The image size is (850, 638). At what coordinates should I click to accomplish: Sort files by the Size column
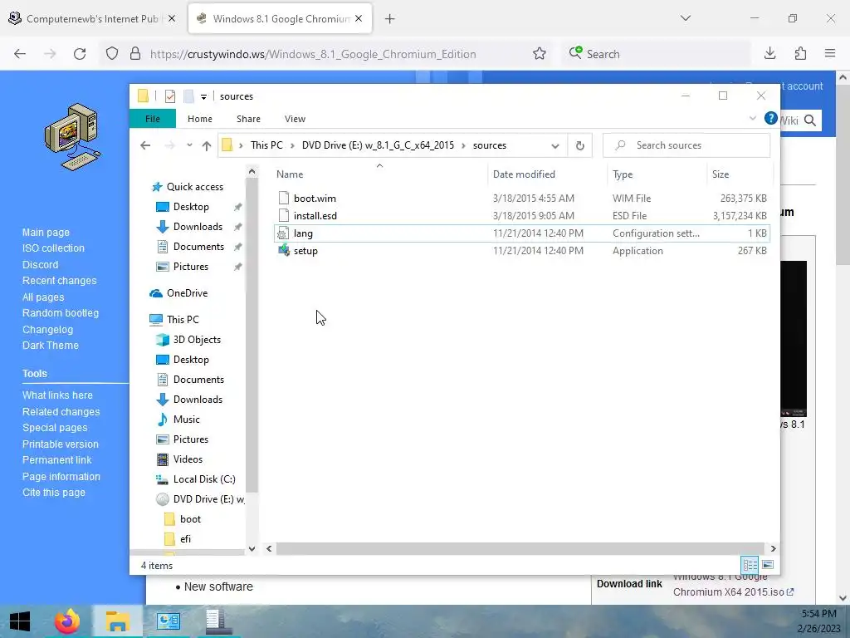[x=721, y=174]
